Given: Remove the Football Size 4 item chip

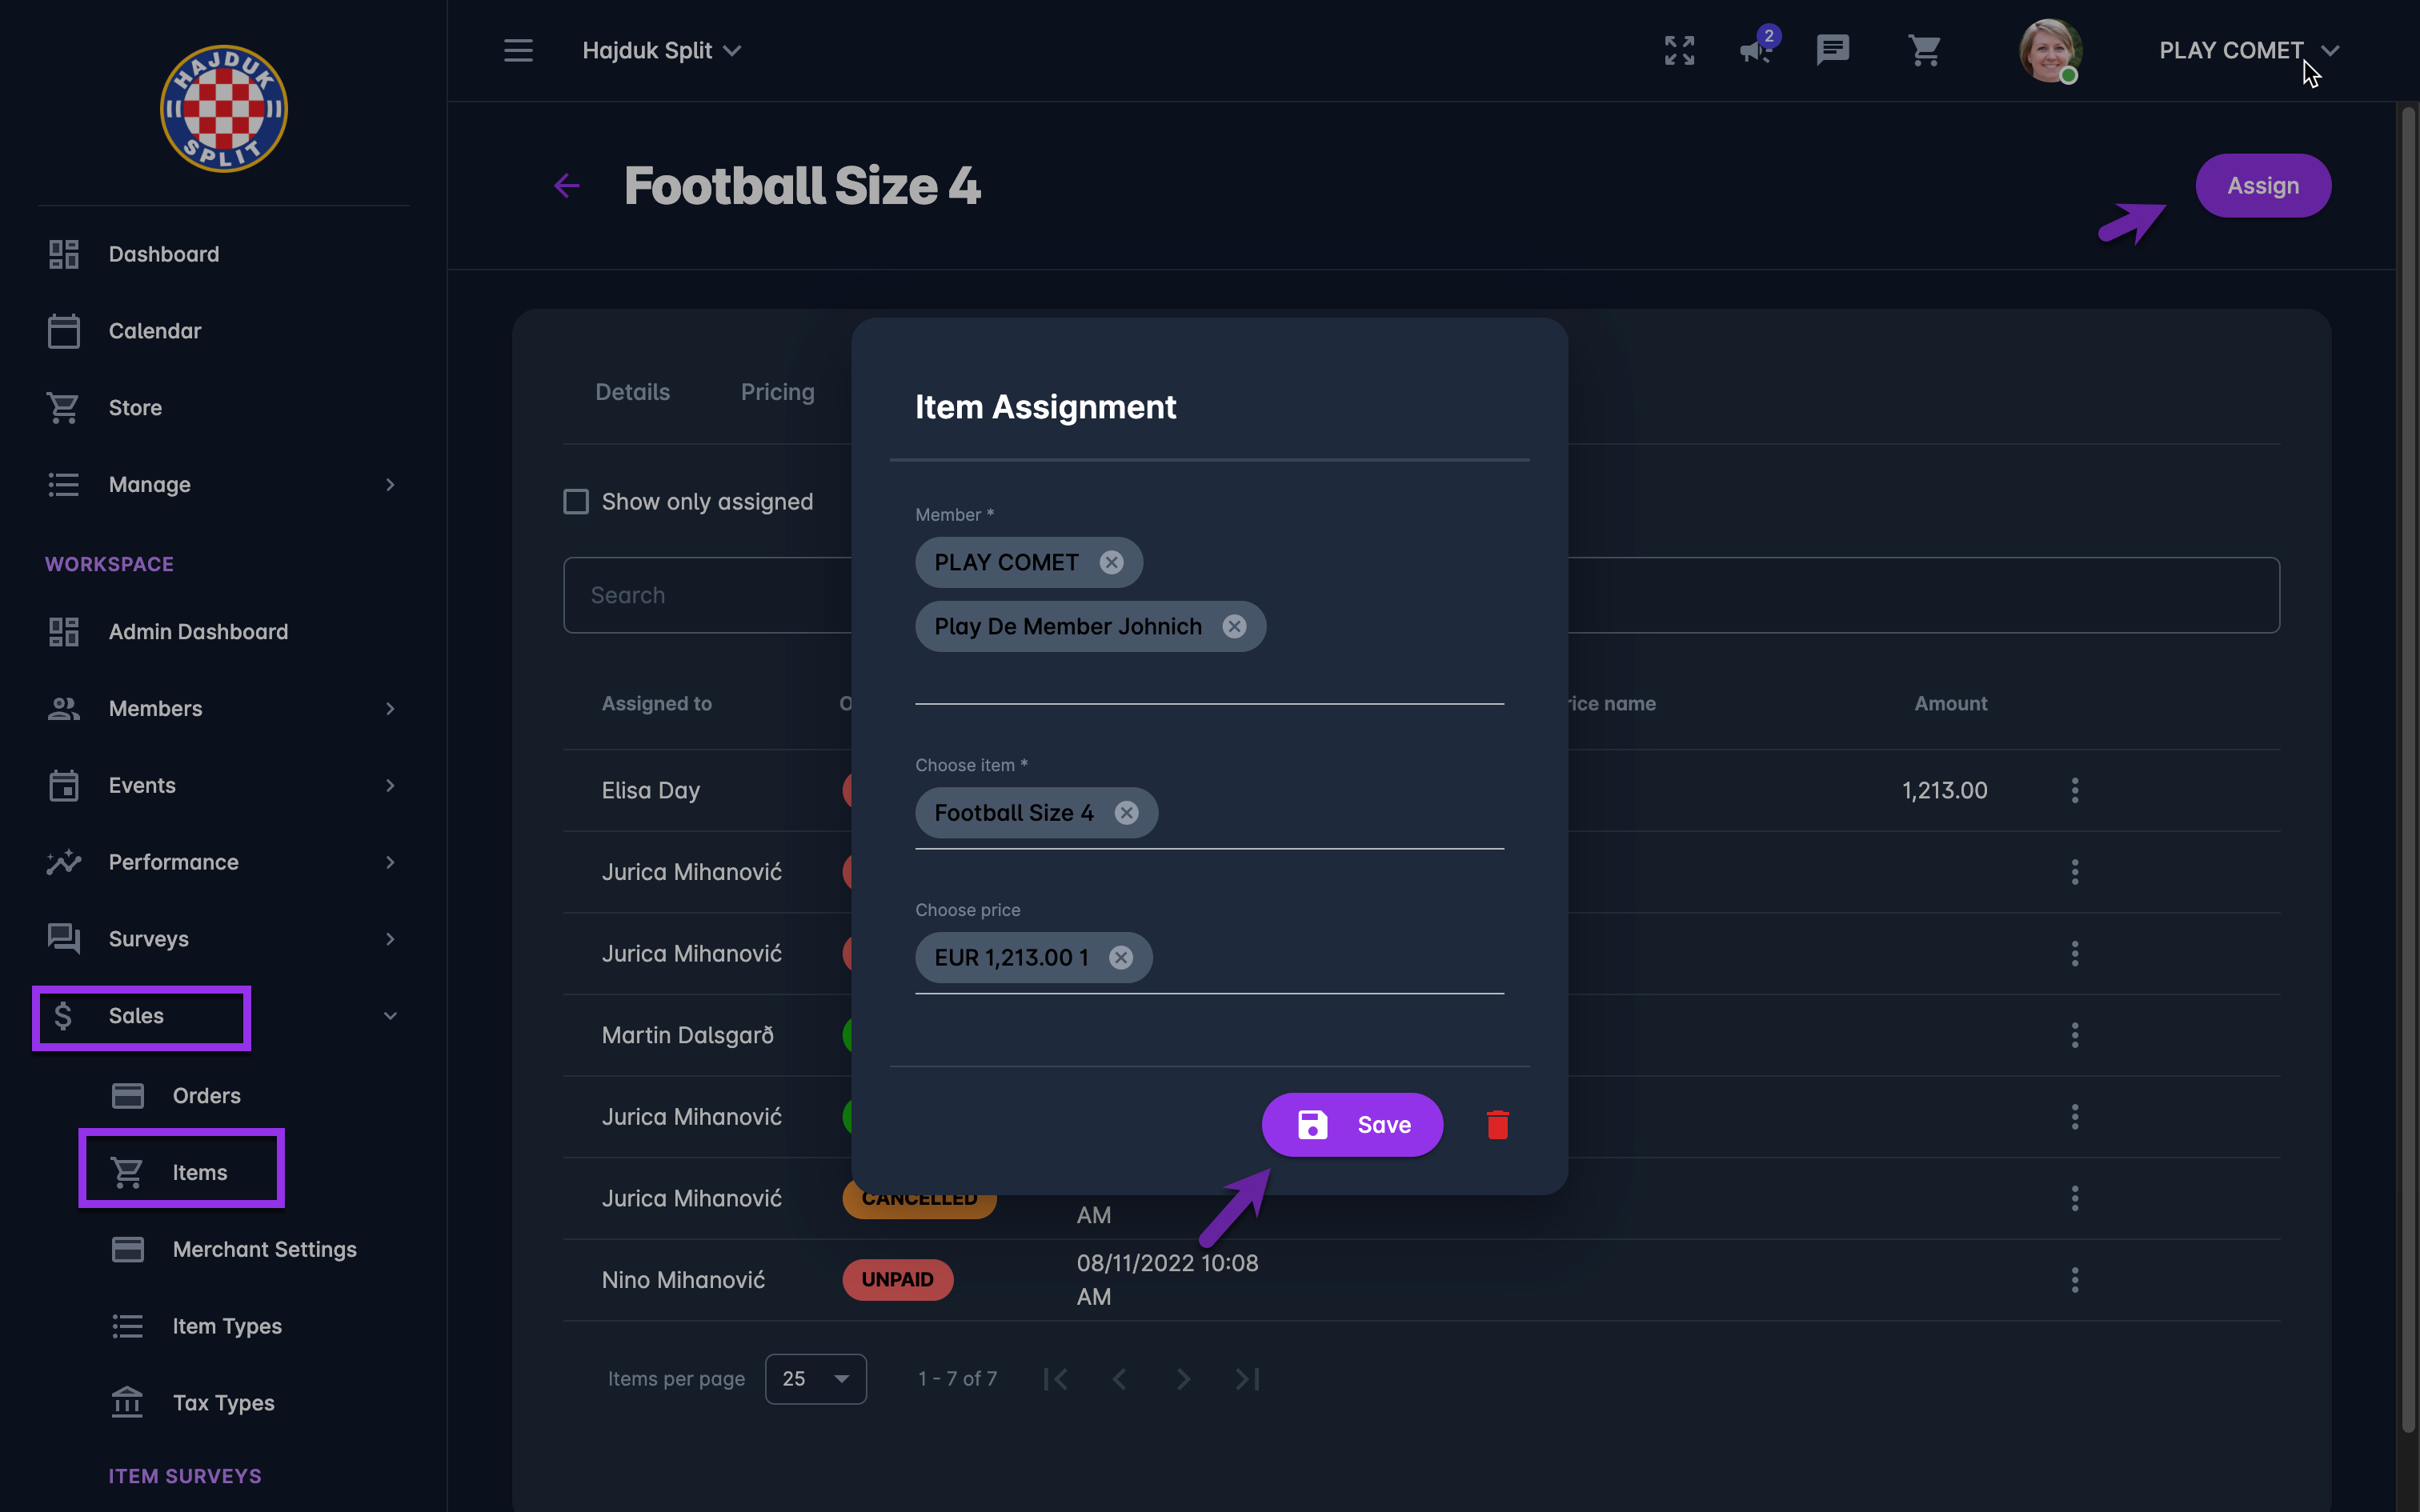Looking at the screenshot, I should (1126, 813).
